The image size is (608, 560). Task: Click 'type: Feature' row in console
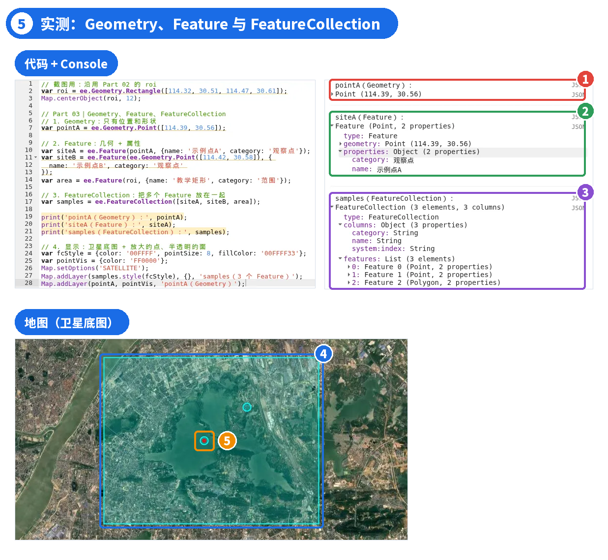tap(371, 136)
